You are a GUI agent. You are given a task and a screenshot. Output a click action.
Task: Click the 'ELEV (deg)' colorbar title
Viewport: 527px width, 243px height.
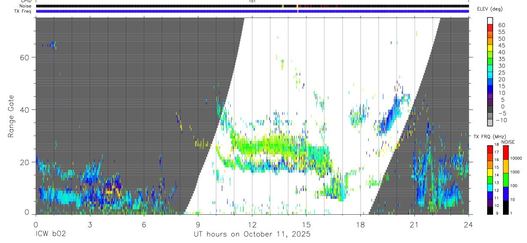pyautogui.click(x=490, y=9)
